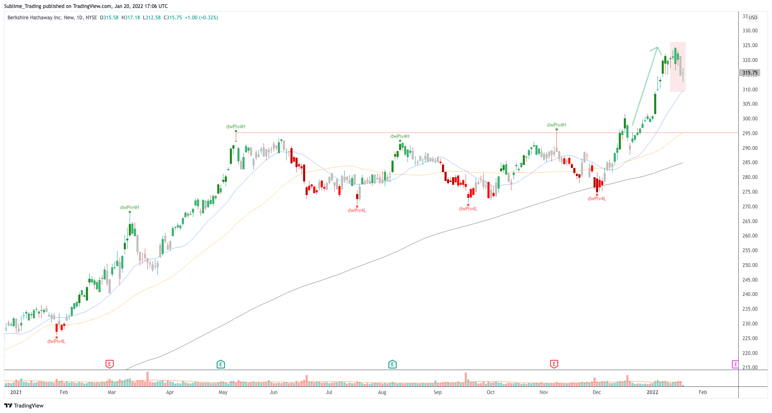Click the 265.00 price axis label

750,221
